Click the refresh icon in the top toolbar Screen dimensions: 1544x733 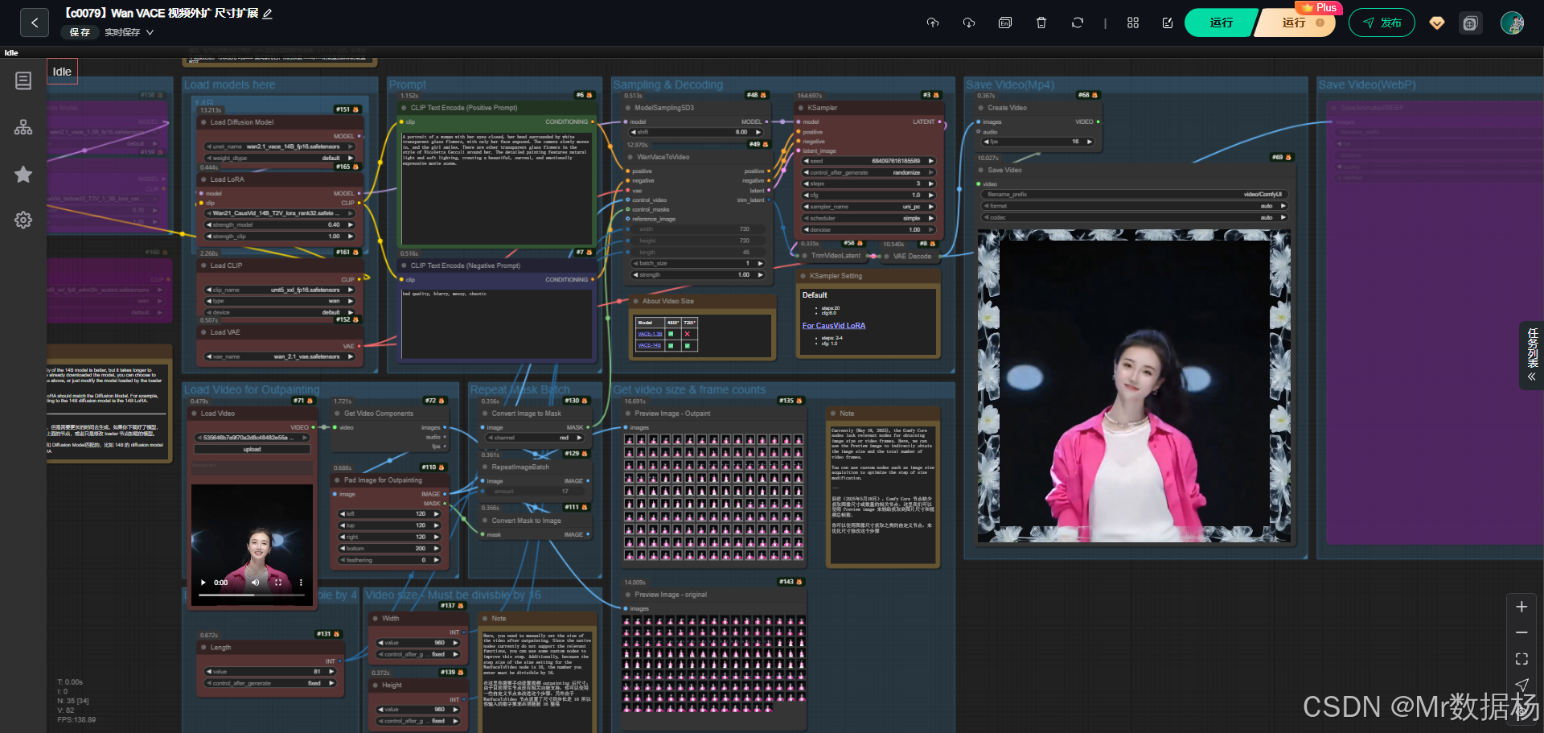point(1078,23)
